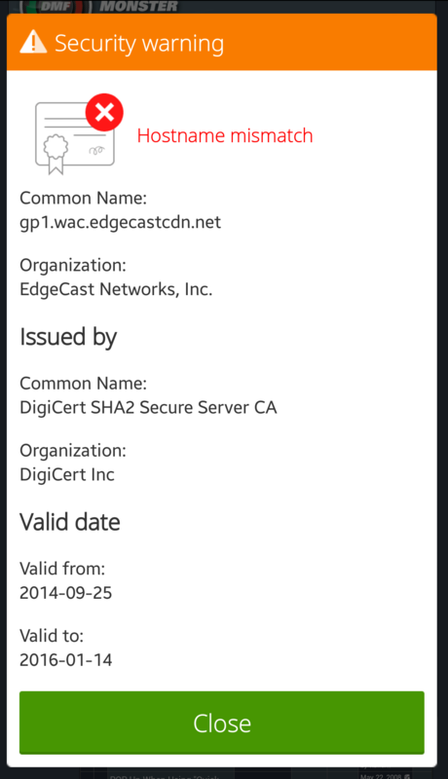Click the DigiCert Inc organization value

67,474
